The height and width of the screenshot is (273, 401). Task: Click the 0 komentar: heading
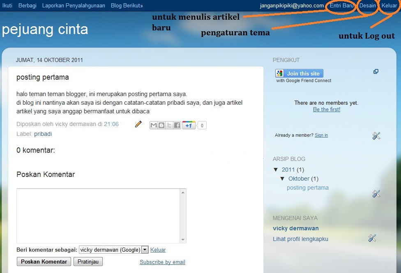point(36,150)
